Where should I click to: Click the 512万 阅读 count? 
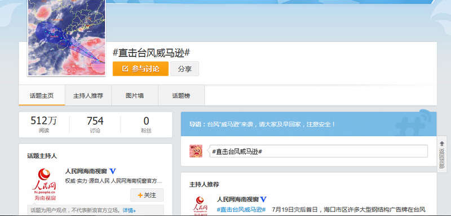pyautogui.click(x=44, y=125)
